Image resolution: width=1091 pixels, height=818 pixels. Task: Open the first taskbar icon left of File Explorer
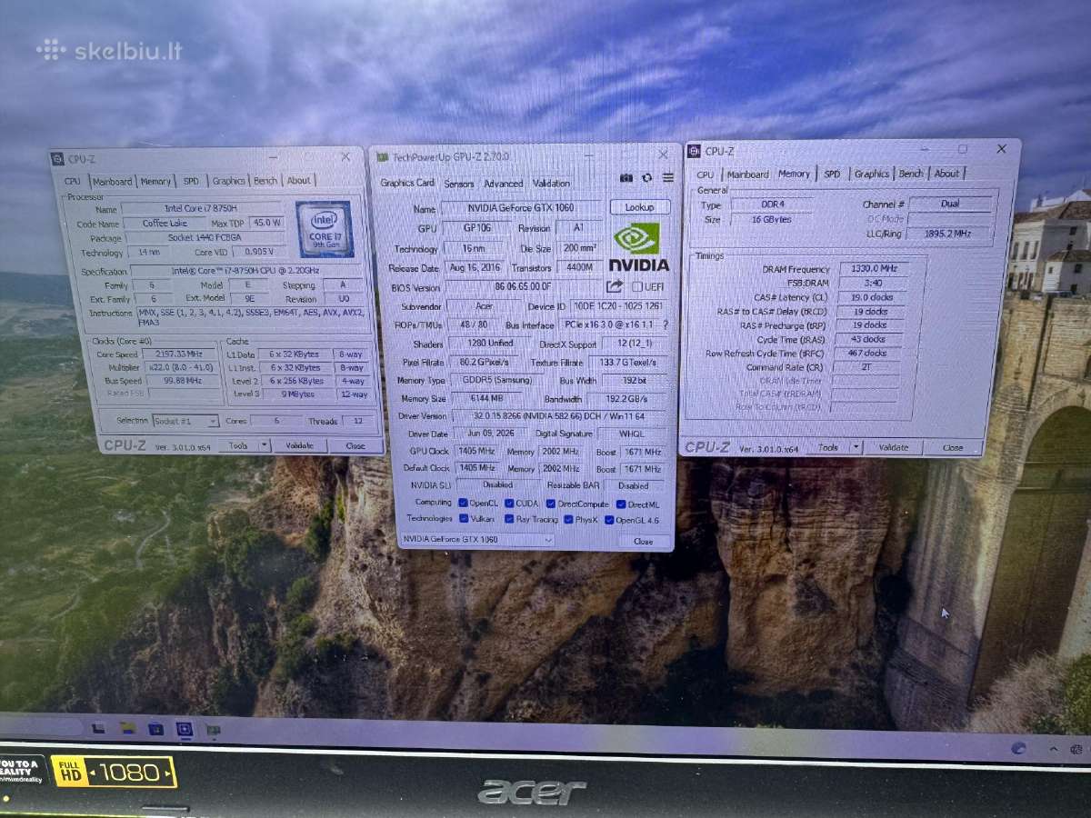[97, 728]
